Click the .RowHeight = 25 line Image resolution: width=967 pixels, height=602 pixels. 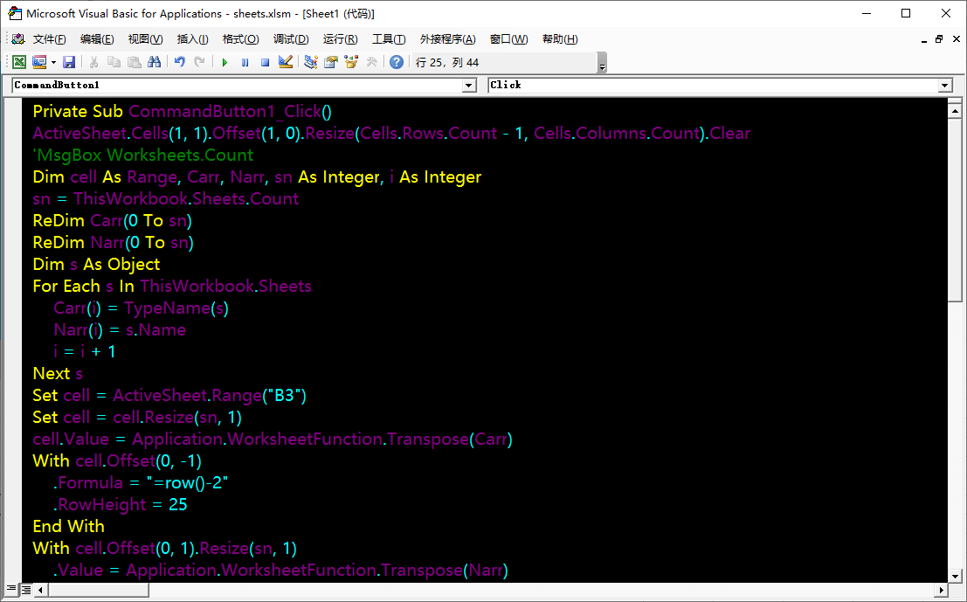[x=121, y=504]
